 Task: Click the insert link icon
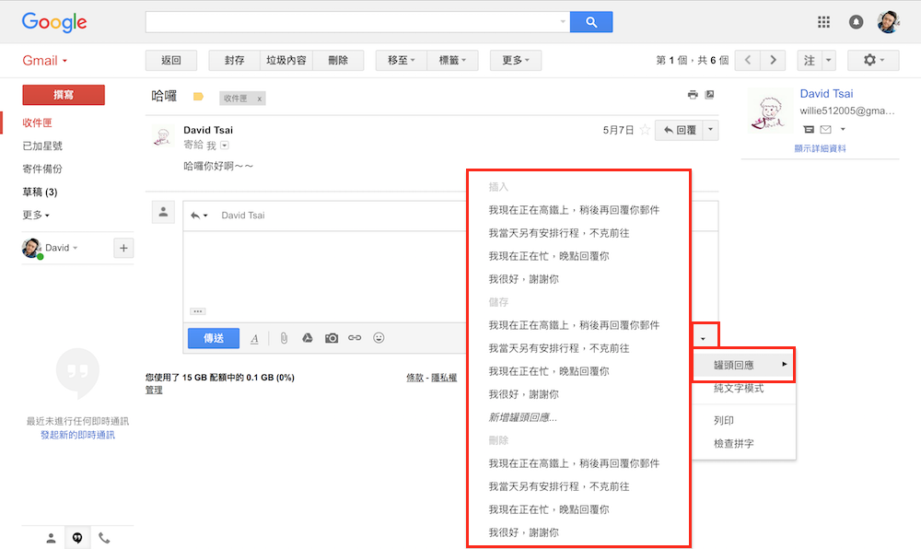tap(355, 338)
